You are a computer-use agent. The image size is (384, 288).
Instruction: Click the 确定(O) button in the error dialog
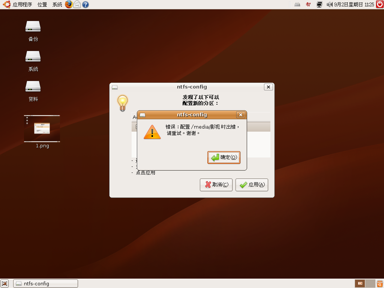click(x=223, y=157)
